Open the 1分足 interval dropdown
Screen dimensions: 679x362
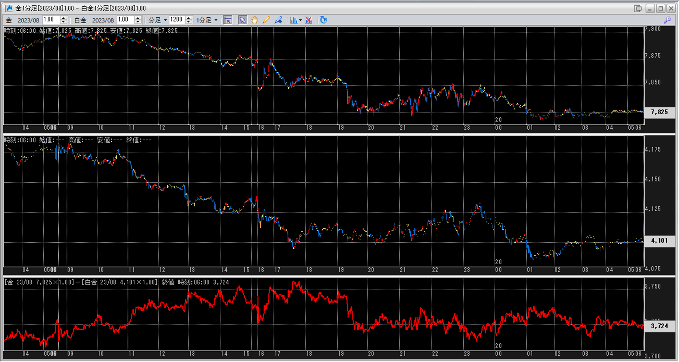[x=216, y=20]
